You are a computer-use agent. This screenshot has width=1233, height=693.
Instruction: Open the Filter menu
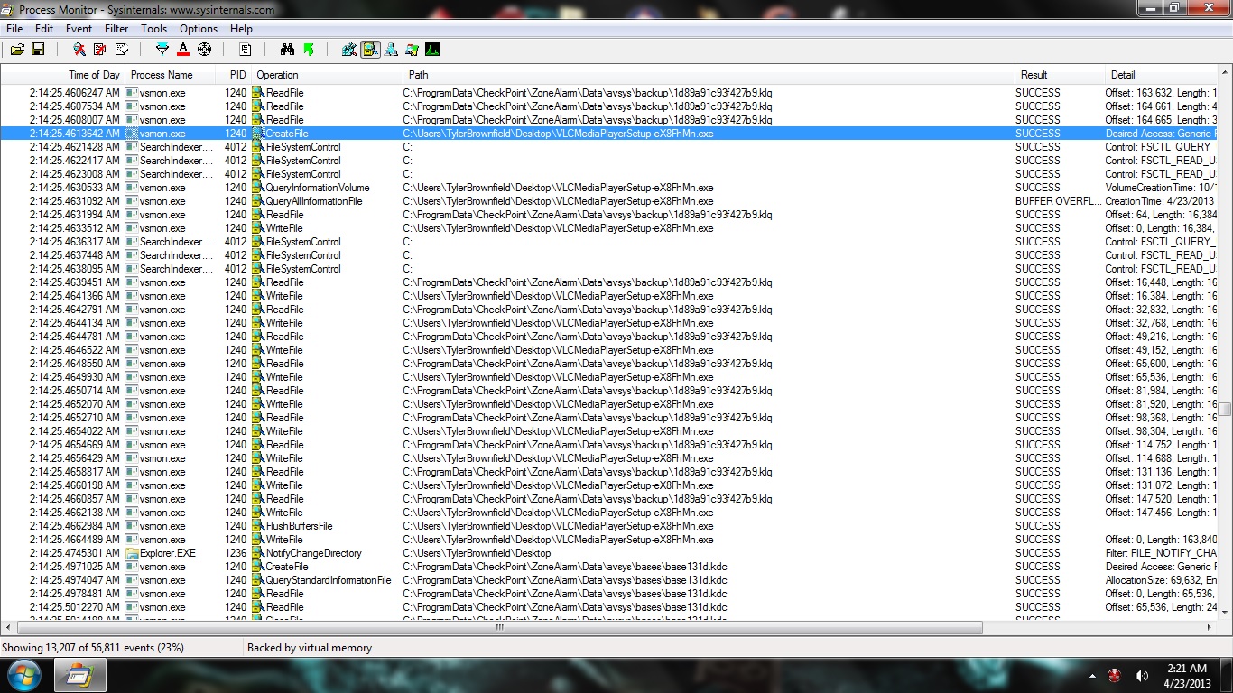pos(116,29)
